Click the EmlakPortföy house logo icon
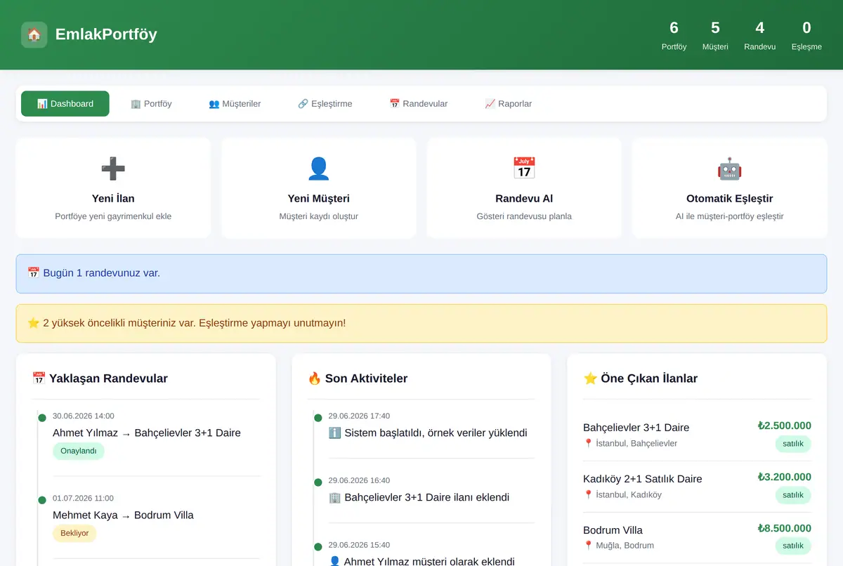This screenshot has height=566, width=843. (34, 34)
